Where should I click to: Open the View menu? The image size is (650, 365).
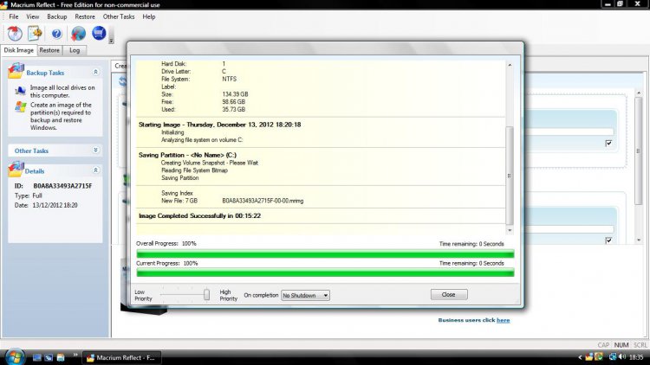[33, 16]
